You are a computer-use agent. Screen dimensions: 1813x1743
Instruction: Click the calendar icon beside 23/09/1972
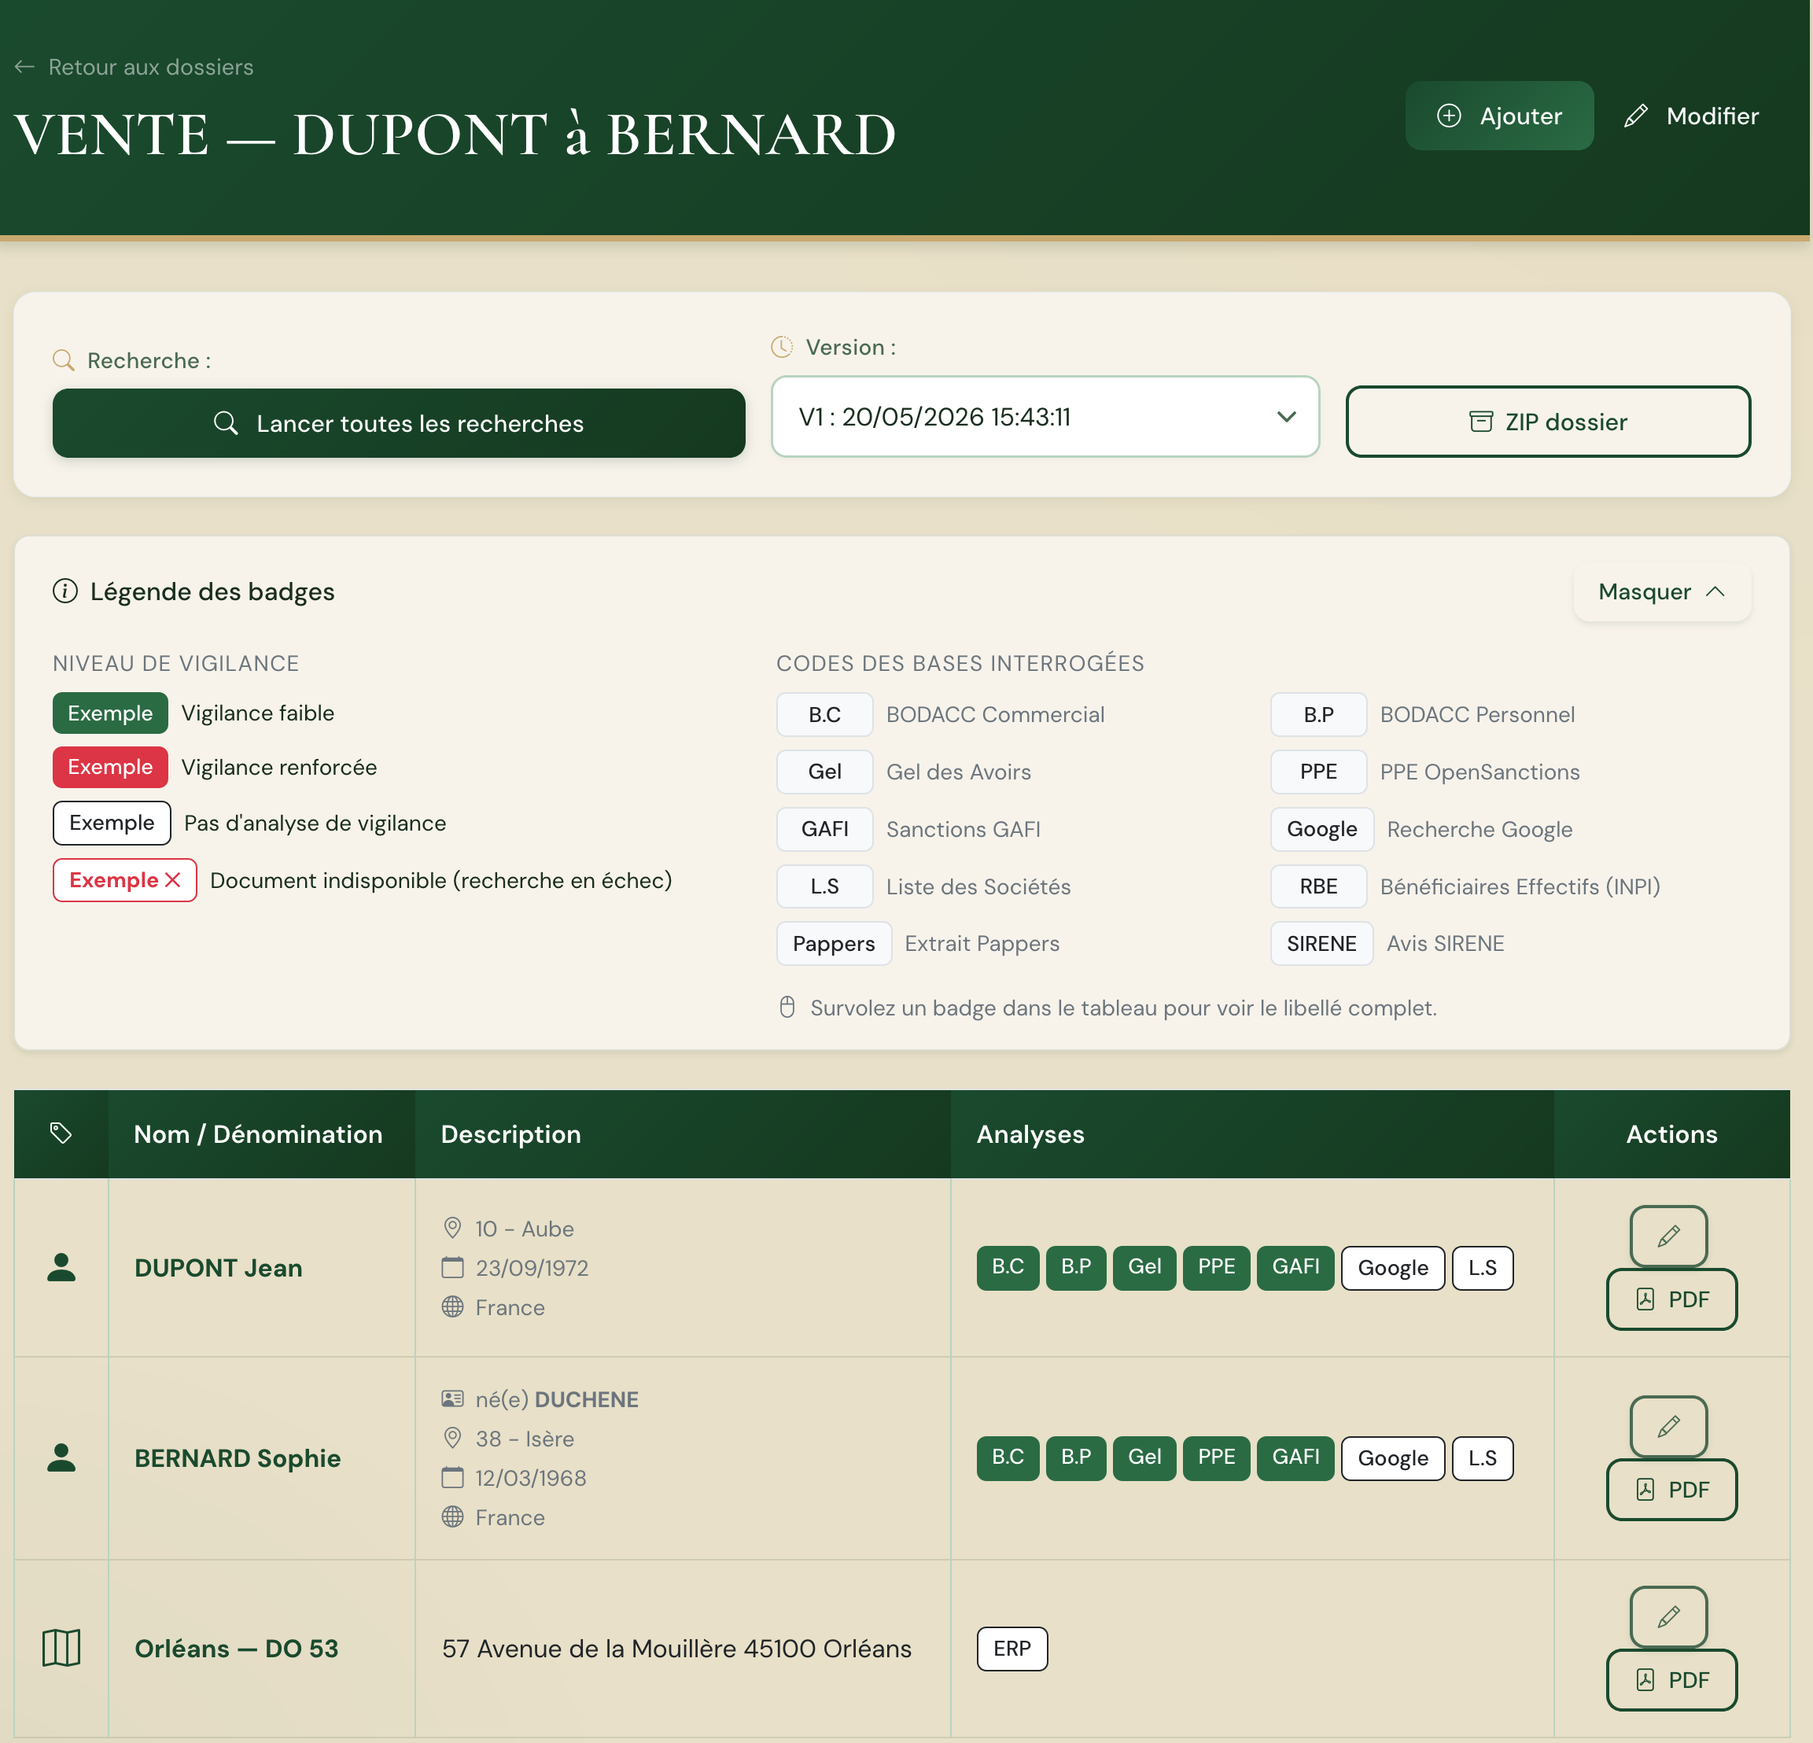452,1266
